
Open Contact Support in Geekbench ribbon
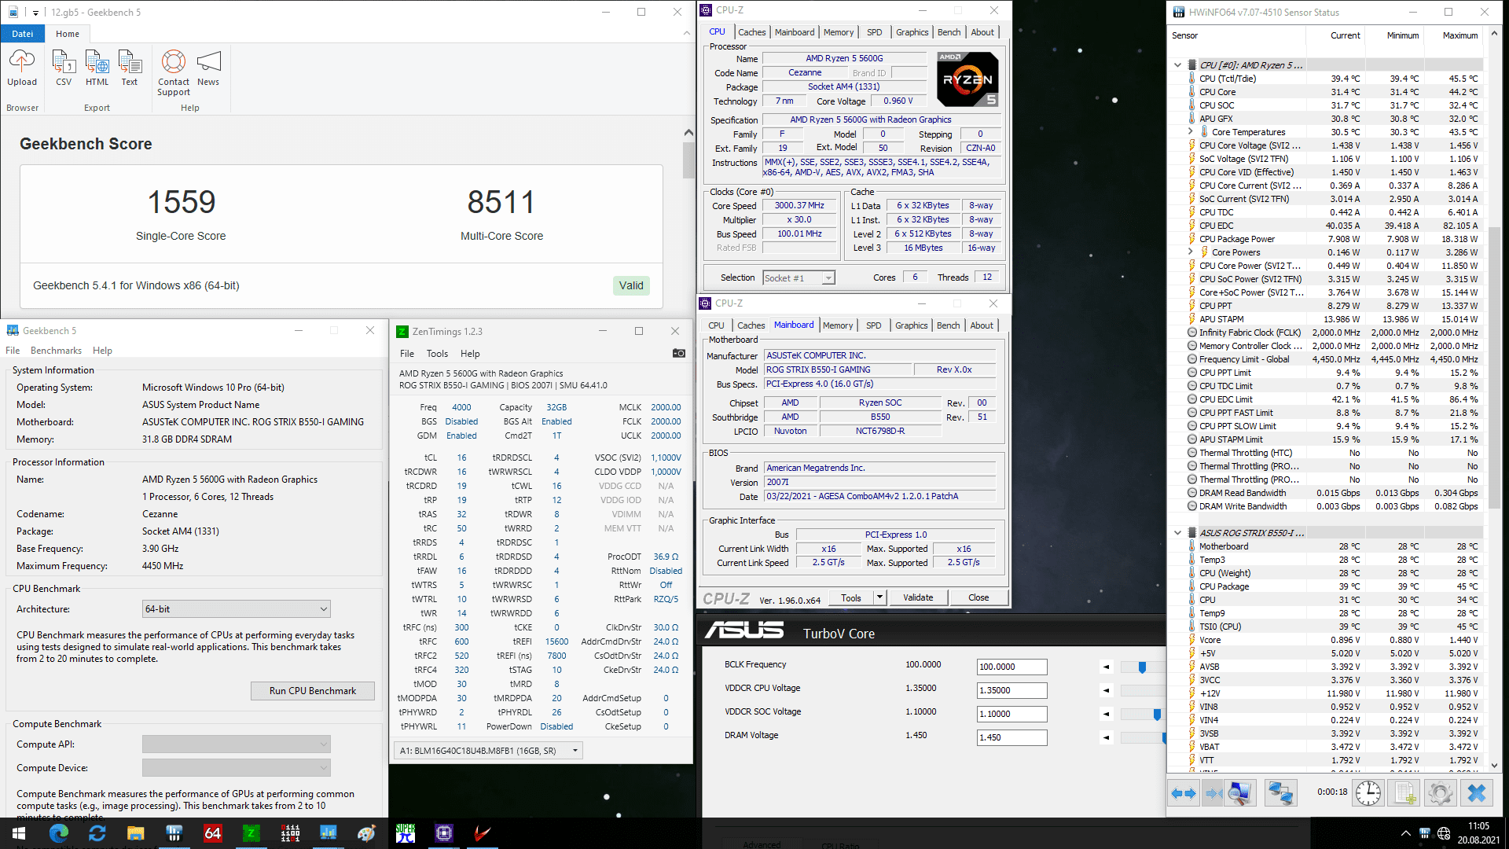(x=173, y=62)
